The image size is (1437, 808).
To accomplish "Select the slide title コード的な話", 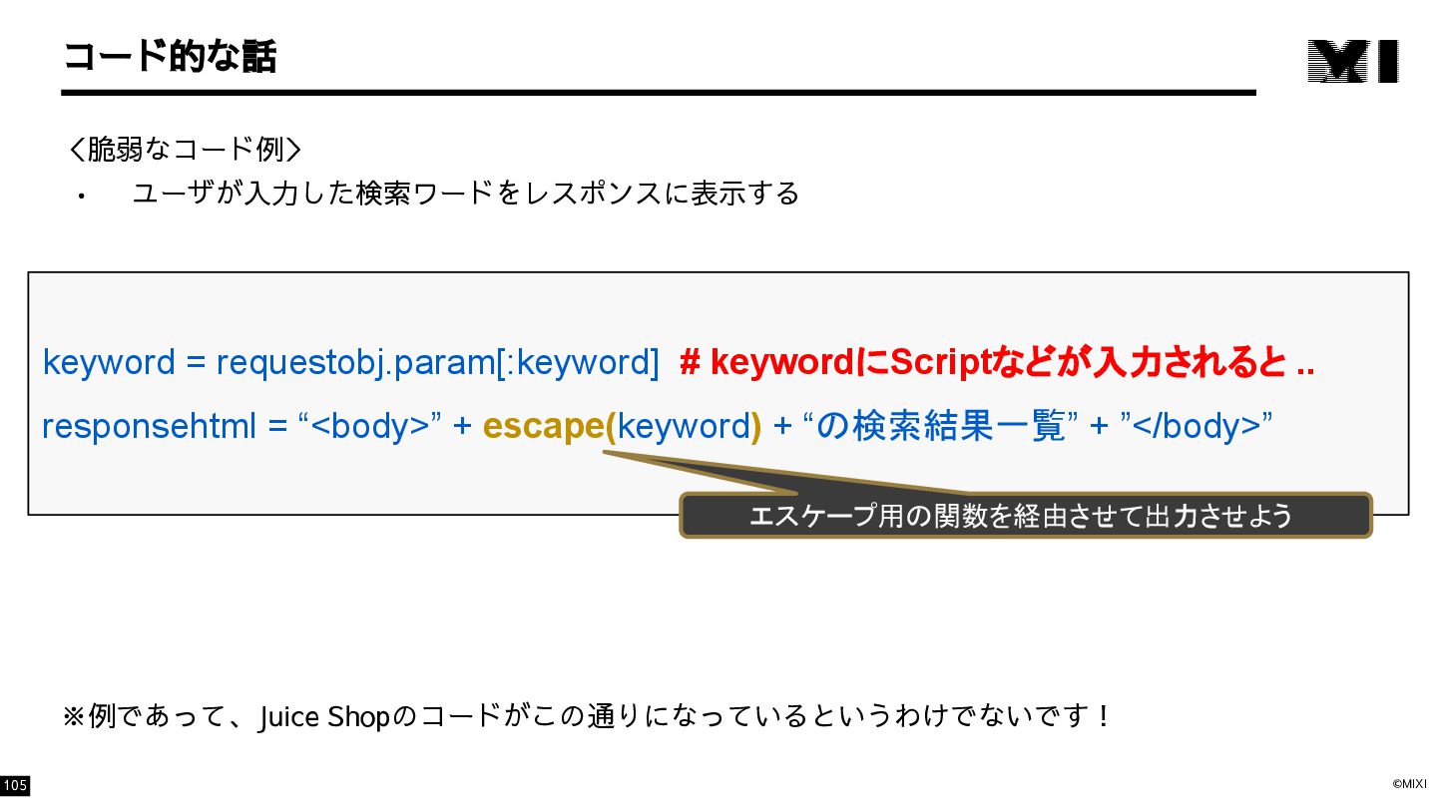I will pos(170,57).
